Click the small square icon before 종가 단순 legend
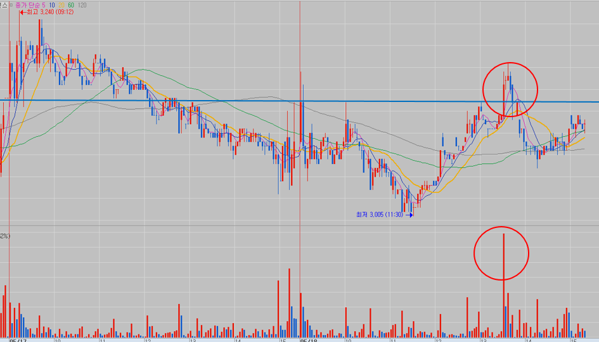 click(x=11, y=5)
